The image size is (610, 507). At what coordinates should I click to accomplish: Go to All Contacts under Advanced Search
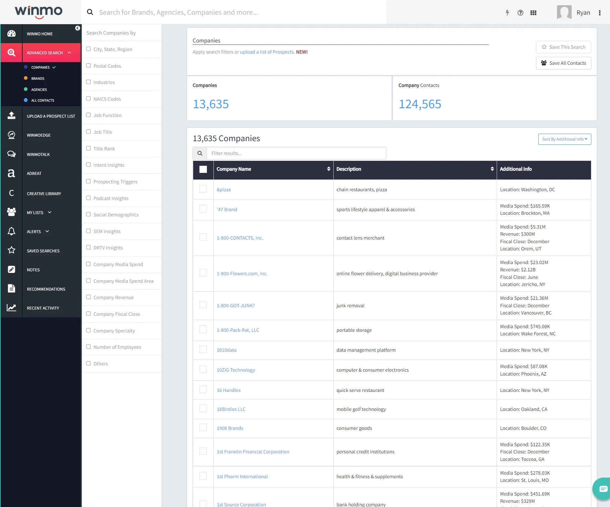pos(43,100)
